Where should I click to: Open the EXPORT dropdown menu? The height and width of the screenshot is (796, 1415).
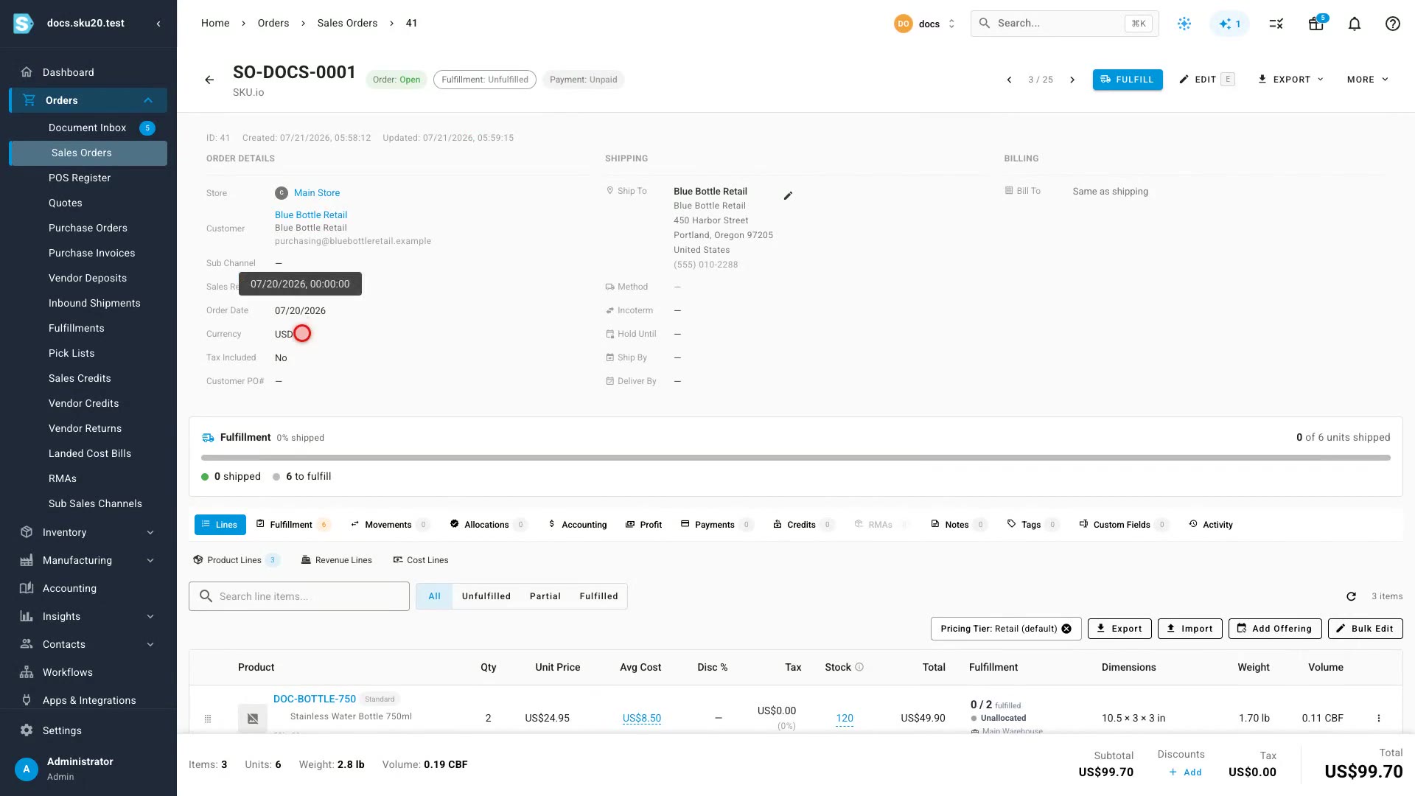tap(1290, 80)
